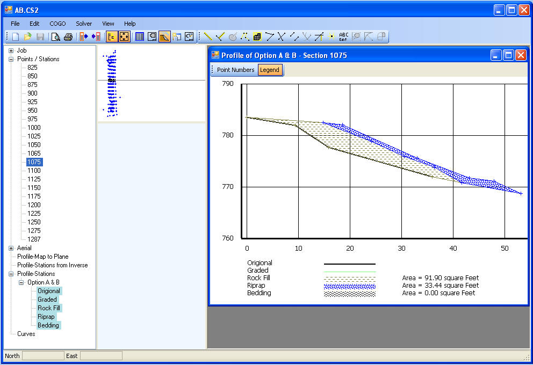Select the yellow grid calculator tool
This screenshot has height=365, width=533.
pyautogui.click(x=257, y=36)
